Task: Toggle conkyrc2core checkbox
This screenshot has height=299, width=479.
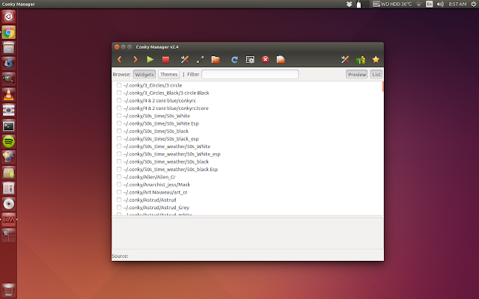Action: coord(119,108)
